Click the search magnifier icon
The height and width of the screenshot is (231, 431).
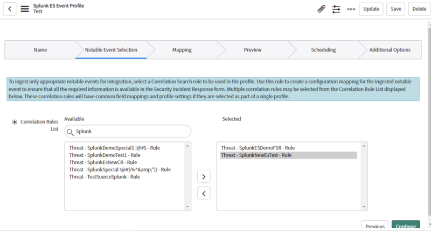pos(70,132)
